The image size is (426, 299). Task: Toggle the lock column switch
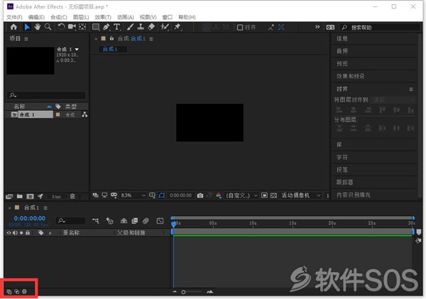click(x=28, y=233)
